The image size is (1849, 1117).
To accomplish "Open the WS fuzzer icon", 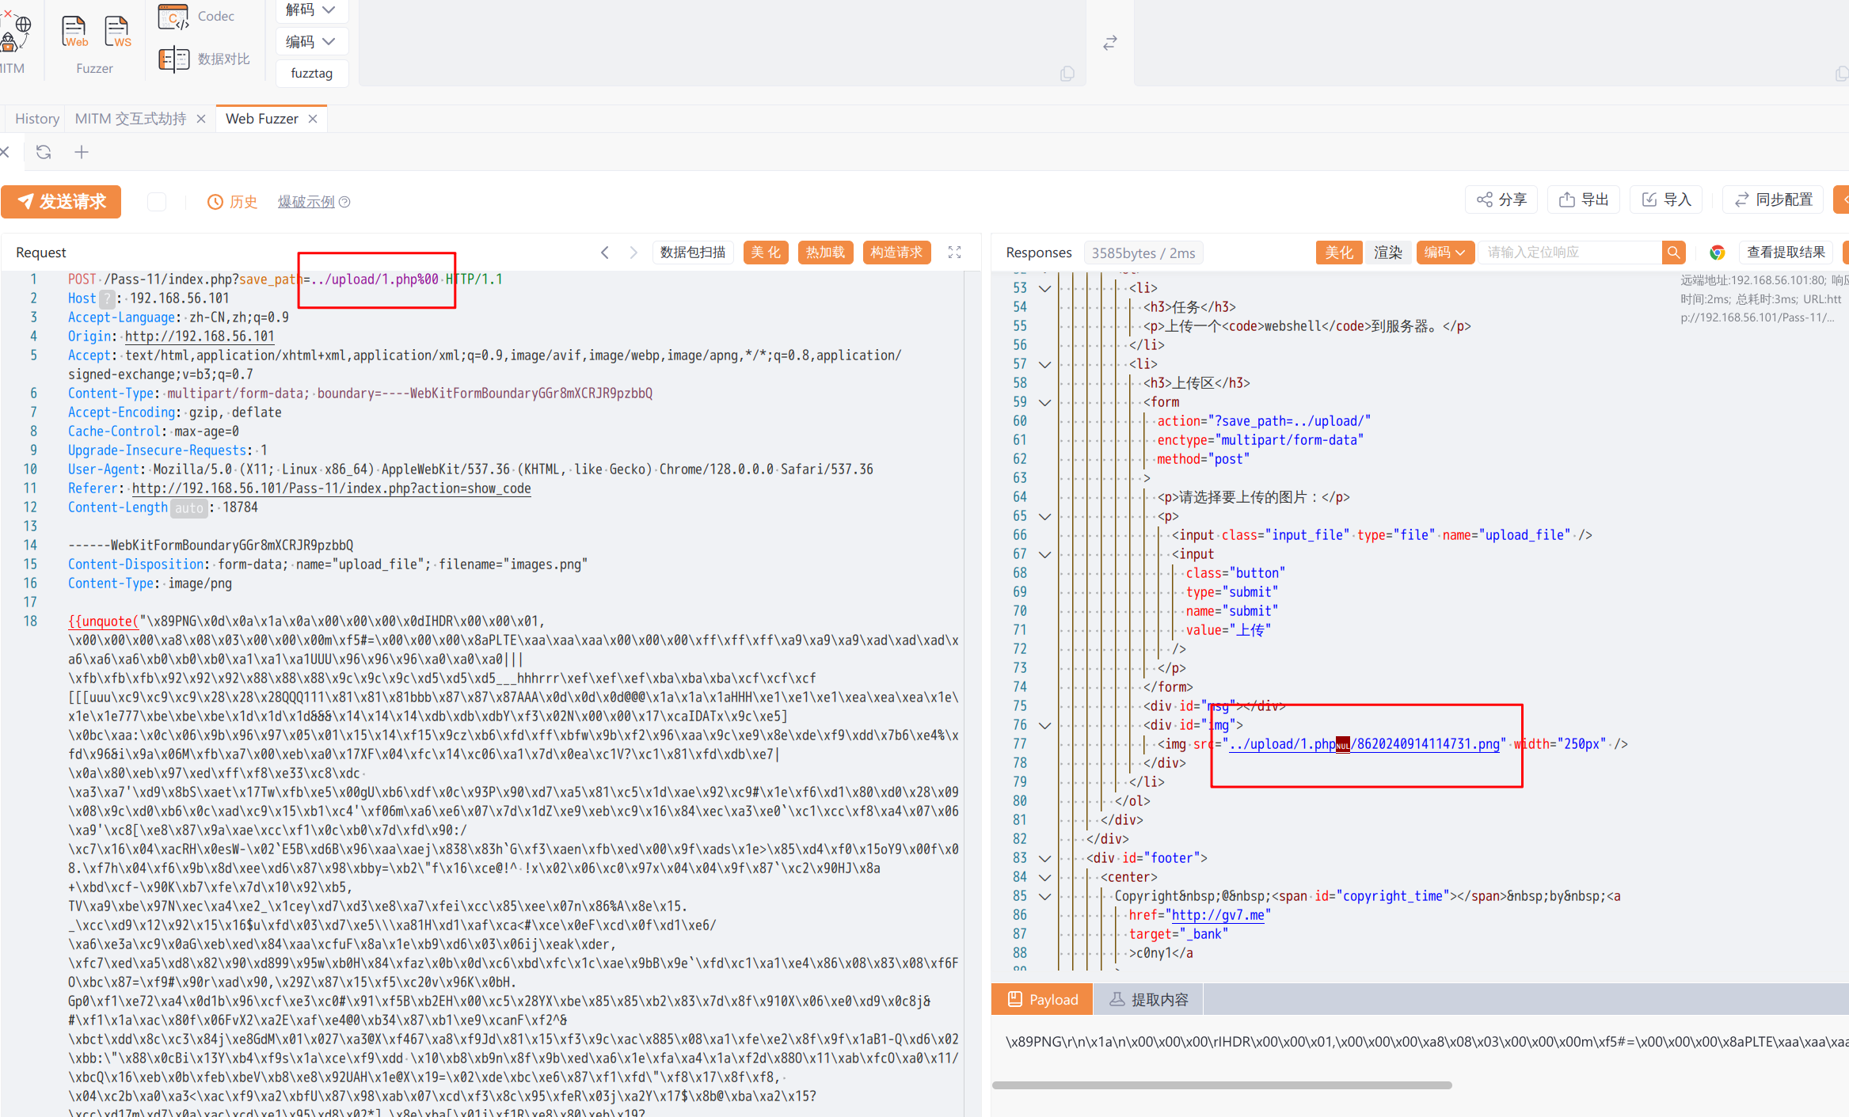I will pyautogui.click(x=117, y=32).
